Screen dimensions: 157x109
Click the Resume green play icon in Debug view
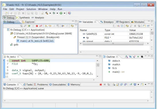pyautogui.click(x=29, y=26)
